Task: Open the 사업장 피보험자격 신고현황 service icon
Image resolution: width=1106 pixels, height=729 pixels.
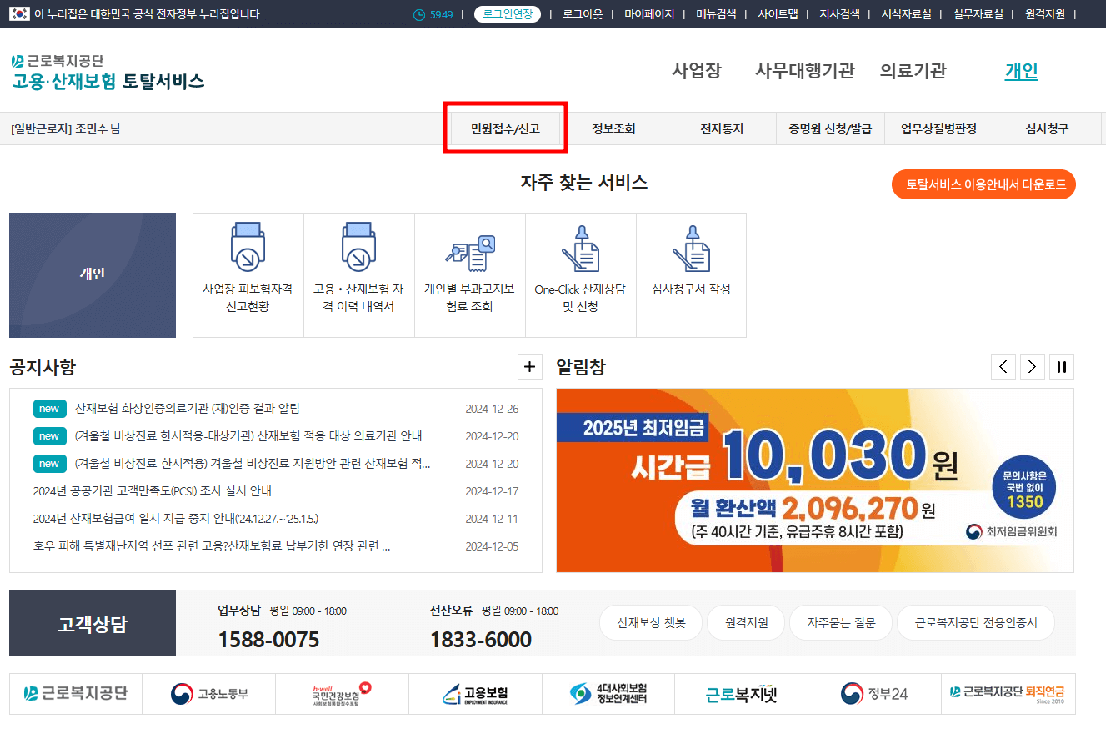Action: pos(248,275)
